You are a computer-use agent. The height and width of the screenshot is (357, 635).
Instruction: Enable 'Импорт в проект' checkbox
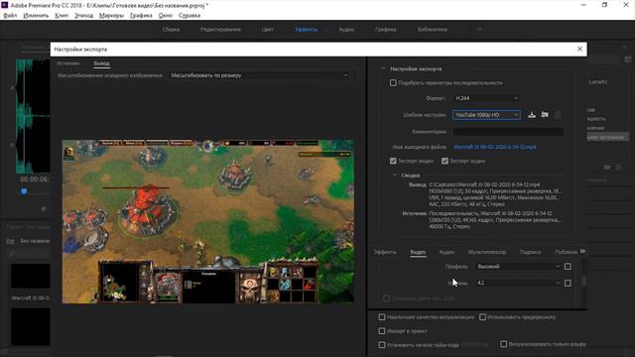[x=381, y=331]
